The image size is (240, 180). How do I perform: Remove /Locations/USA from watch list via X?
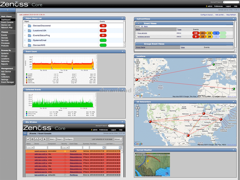click(x=25, y=31)
